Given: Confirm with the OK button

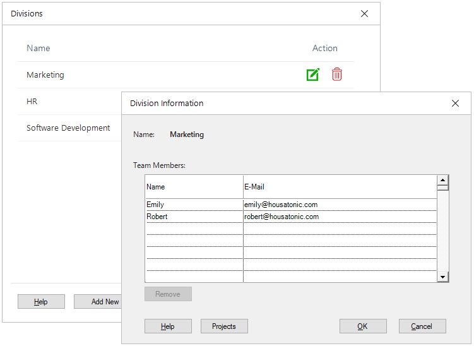Looking at the screenshot, I should click(x=363, y=326).
